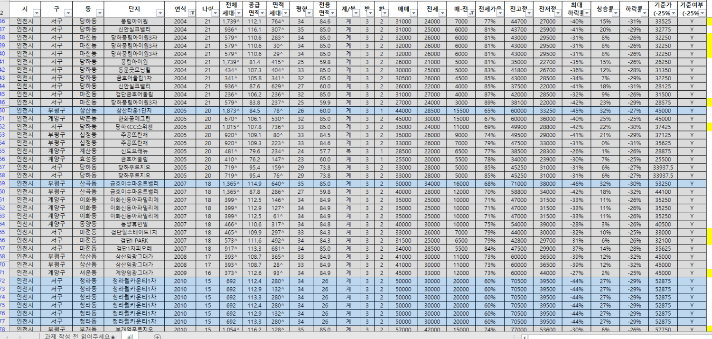Select the 검단I-PARK cell
Screen dimensions: 712x339
point(134,240)
